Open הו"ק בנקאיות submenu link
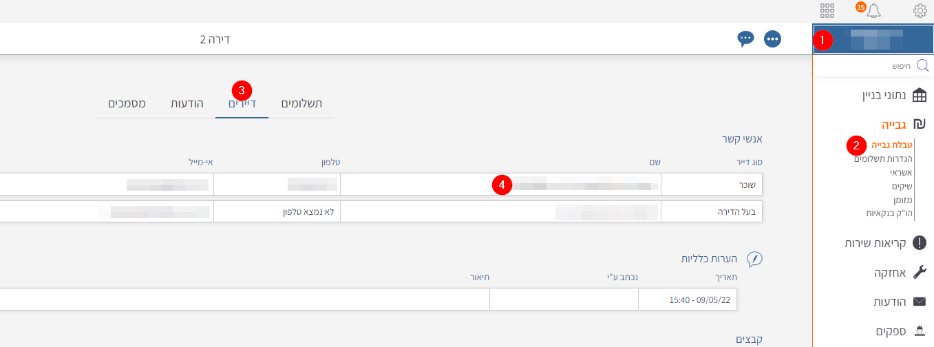This screenshot has width=934, height=347. (x=889, y=213)
